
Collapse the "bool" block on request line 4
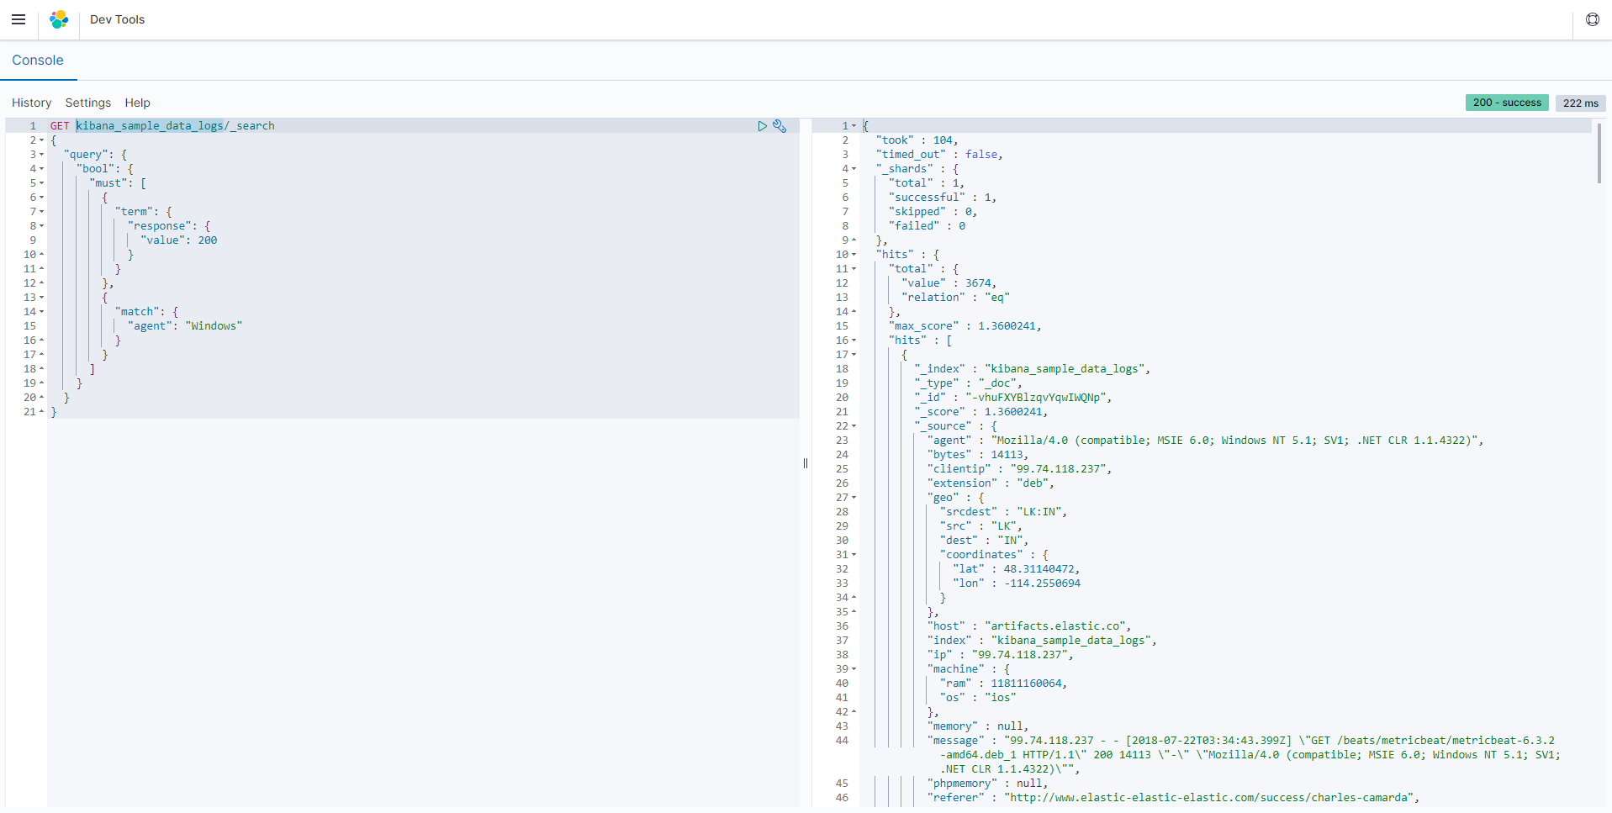point(42,169)
